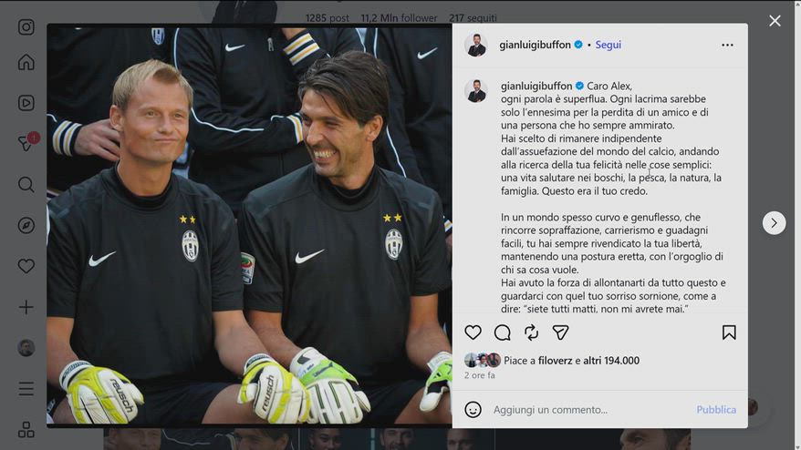Open the Instagram logo home link
This screenshot has height=450, width=801.
pos(26,27)
